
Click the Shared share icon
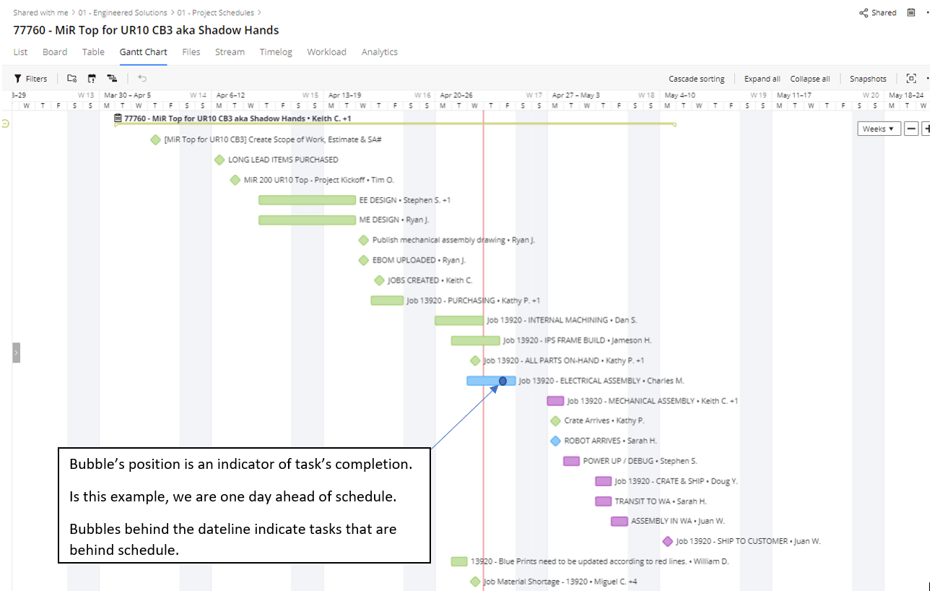coord(863,13)
